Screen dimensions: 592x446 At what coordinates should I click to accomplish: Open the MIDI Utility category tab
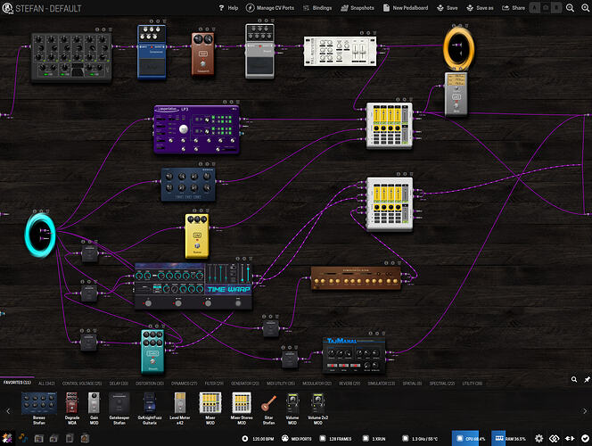pos(281,384)
